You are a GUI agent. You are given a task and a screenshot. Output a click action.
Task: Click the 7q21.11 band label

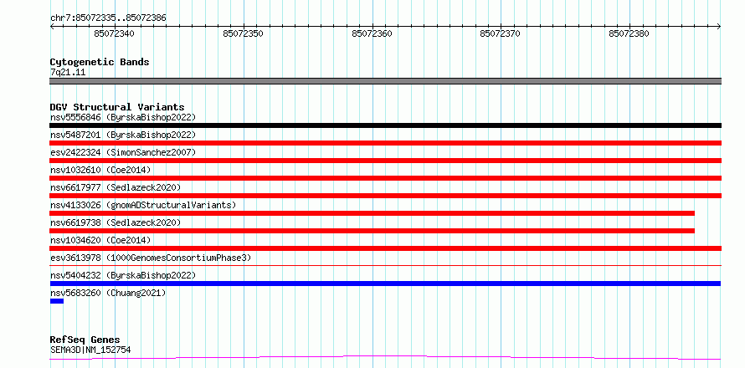coord(68,73)
